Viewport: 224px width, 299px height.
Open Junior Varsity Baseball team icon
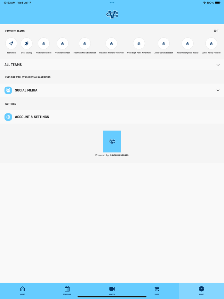(x=164, y=44)
